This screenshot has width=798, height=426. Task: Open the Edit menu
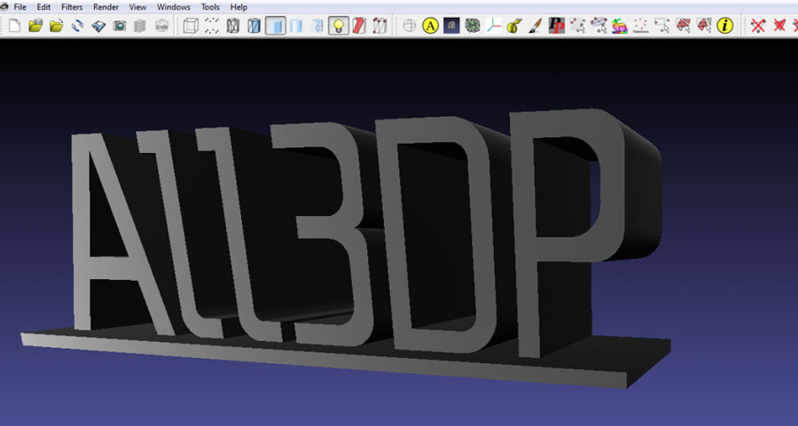pyautogui.click(x=43, y=7)
